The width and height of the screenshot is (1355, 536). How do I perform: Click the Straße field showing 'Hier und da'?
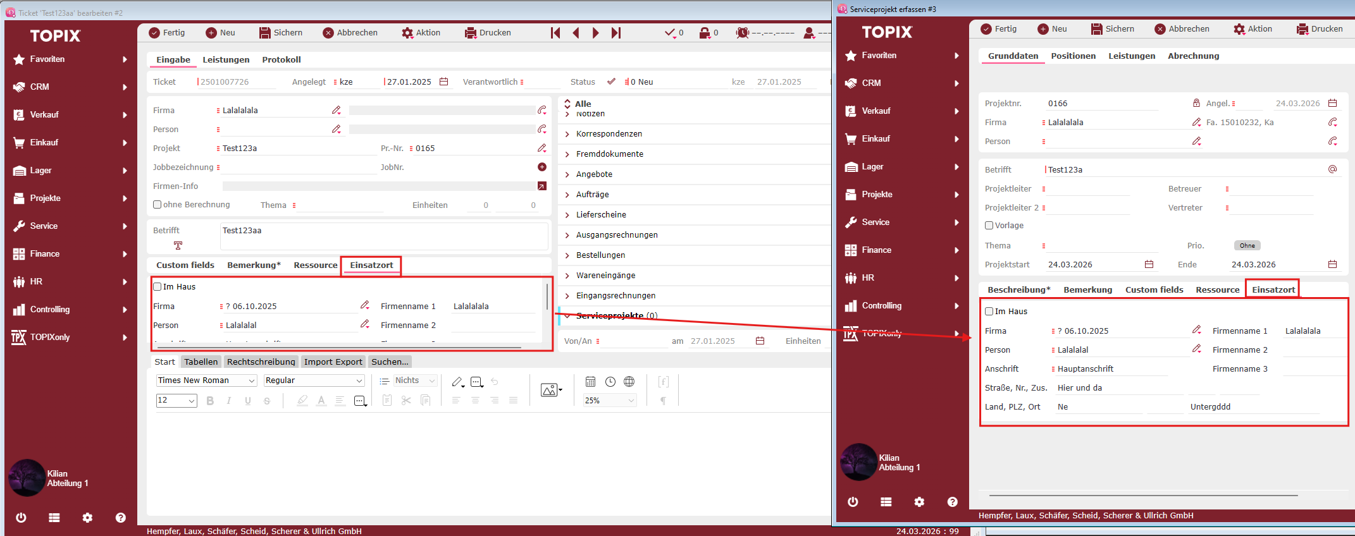tap(1119, 388)
